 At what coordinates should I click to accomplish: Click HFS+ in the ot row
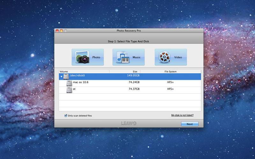171,89
